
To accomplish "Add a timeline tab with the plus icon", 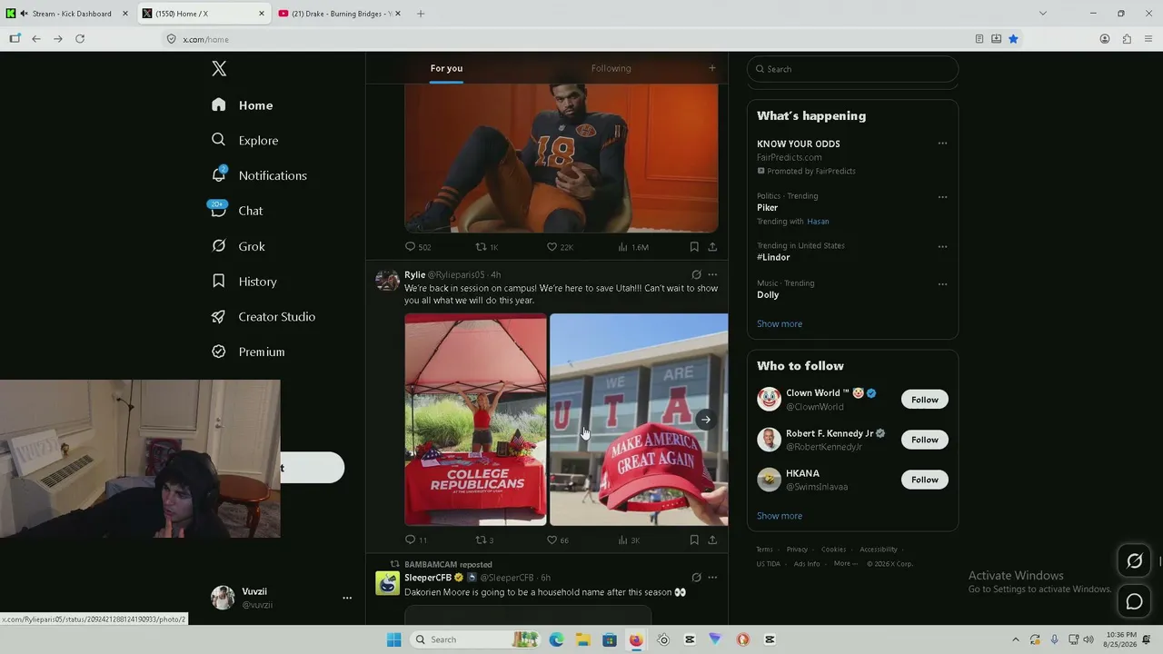I will pos(712,68).
